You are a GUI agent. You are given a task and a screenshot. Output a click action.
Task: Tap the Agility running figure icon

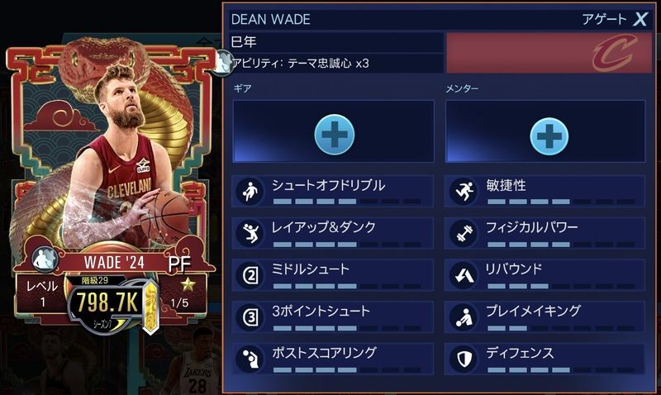(463, 192)
